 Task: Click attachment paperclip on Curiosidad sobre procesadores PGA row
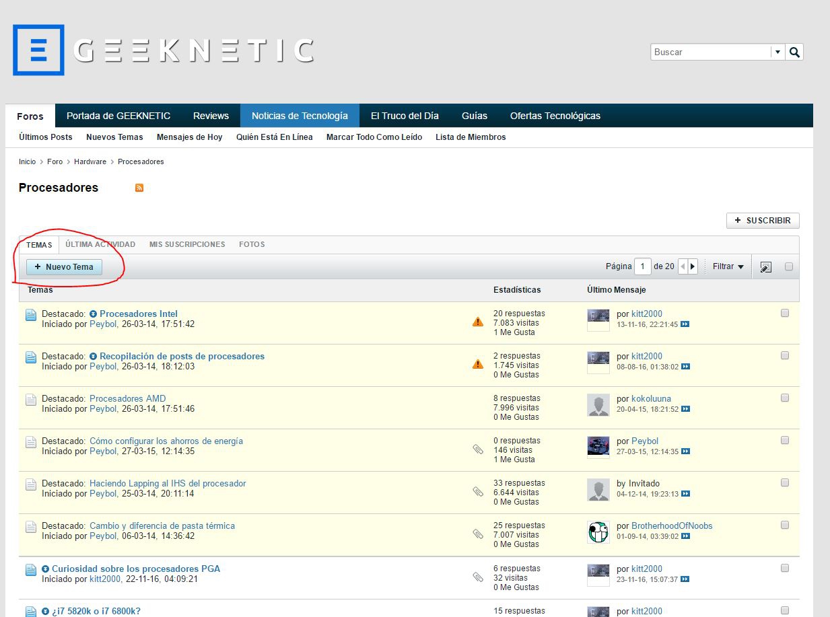click(x=478, y=577)
